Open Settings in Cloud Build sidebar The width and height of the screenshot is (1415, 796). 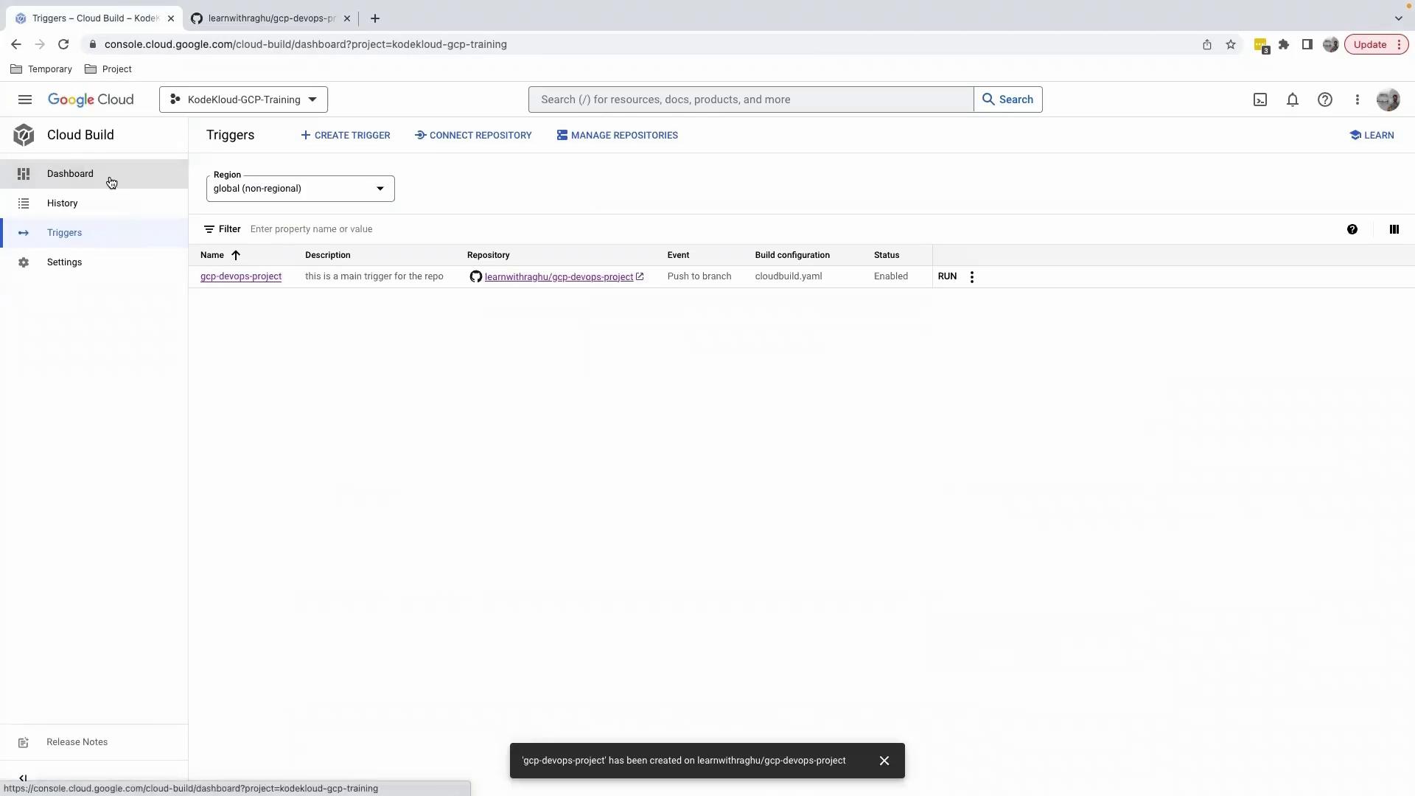click(x=64, y=262)
